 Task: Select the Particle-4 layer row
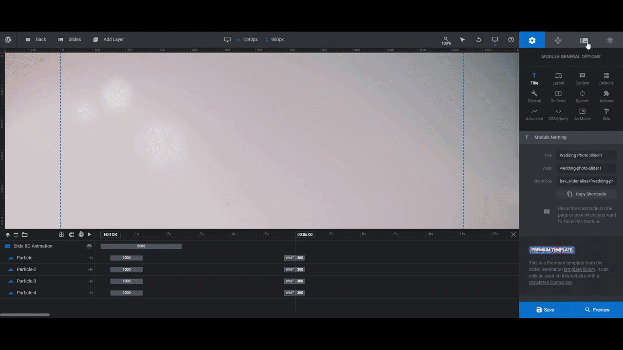click(x=47, y=293)
